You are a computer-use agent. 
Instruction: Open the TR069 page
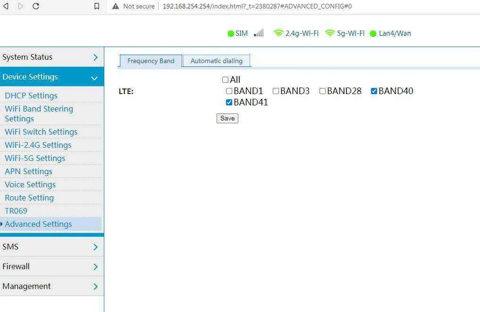point(16,211)
